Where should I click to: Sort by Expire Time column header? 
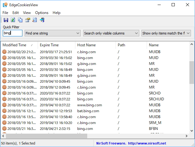[56, 45]
